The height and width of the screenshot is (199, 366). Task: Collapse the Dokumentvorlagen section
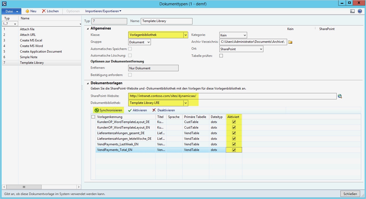click(88, 83)
